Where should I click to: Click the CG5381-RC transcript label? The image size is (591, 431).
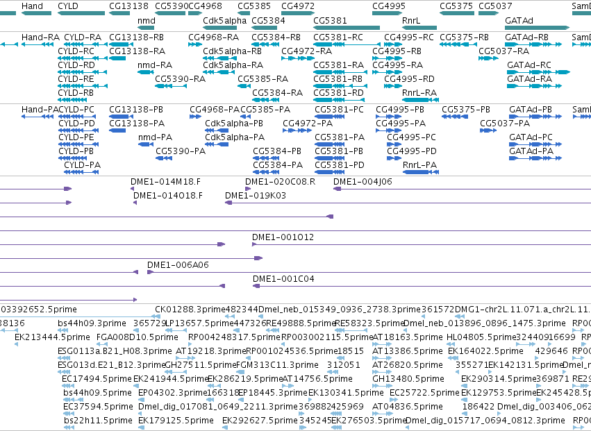coord(338,37)
